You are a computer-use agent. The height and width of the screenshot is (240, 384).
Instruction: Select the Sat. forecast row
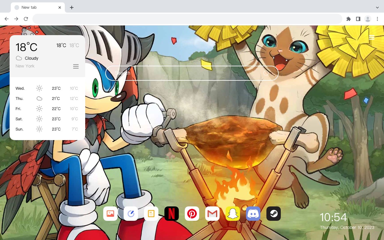pyautogui.click(x=47, y=119)
